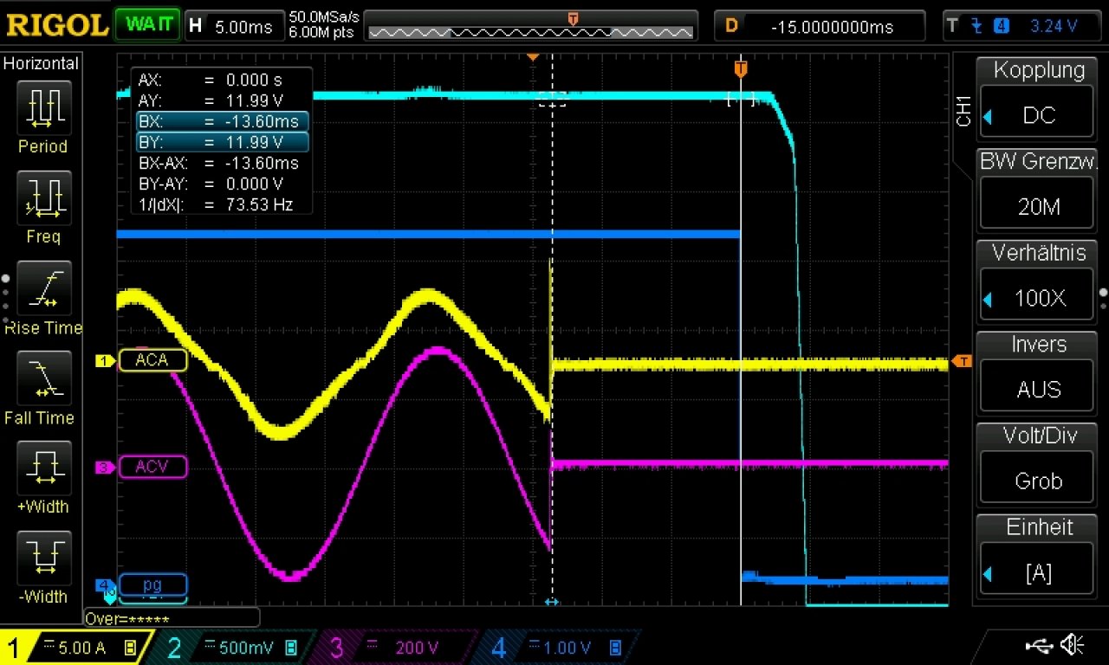The width and height of the screenshot is (1109, 665).
Task: Select channel 2 500mV tab
Action: [236, 648]
